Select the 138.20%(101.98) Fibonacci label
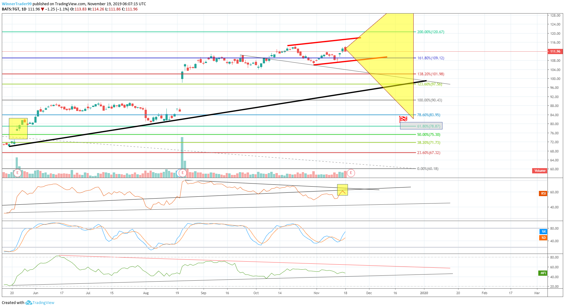The width and height of the screenshot is (565, 308). pos(431,74)
